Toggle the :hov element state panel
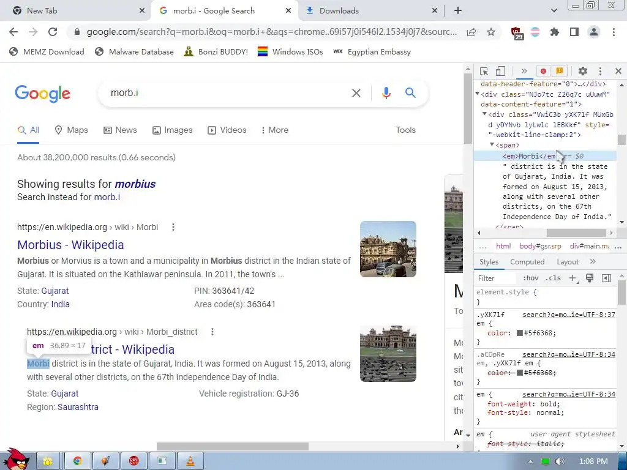Screen dimensions: 627x470 click(x=531, y=278)
